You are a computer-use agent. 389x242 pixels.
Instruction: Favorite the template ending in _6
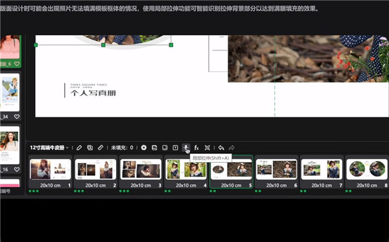pyautogui.click(x=17, y=64)
